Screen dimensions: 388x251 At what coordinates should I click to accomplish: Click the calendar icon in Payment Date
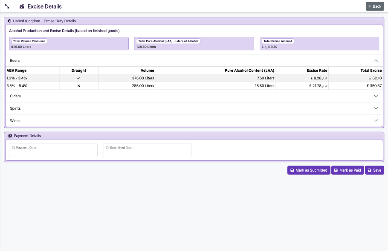coord(13,148)
